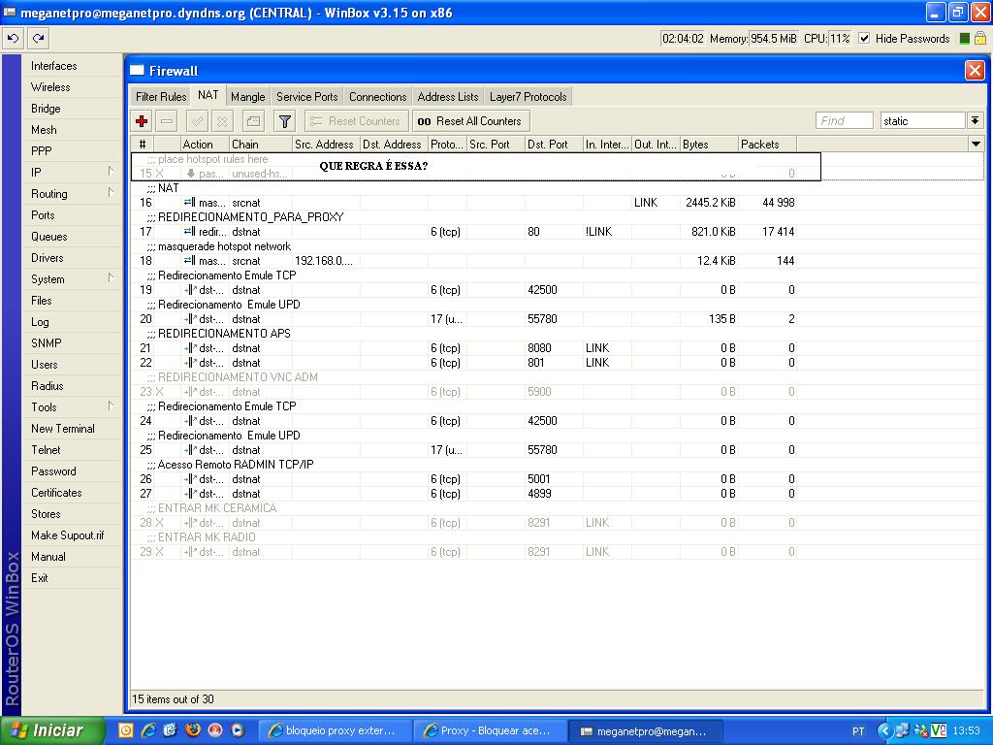Open Internet Explorer from quick launch

[x=148, y=730]
